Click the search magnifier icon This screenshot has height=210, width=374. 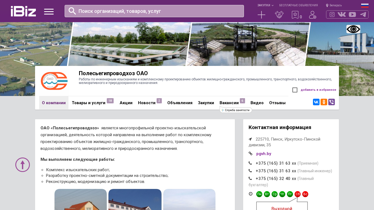(x=72, y=11)
